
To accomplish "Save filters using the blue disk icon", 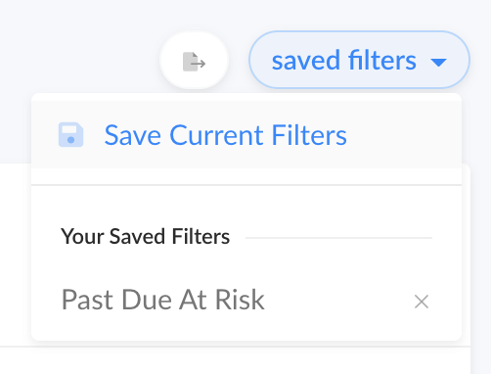I will 70,135.
